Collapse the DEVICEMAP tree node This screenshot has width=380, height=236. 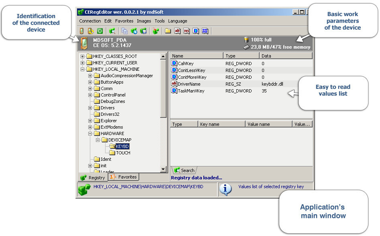point(98,140)
